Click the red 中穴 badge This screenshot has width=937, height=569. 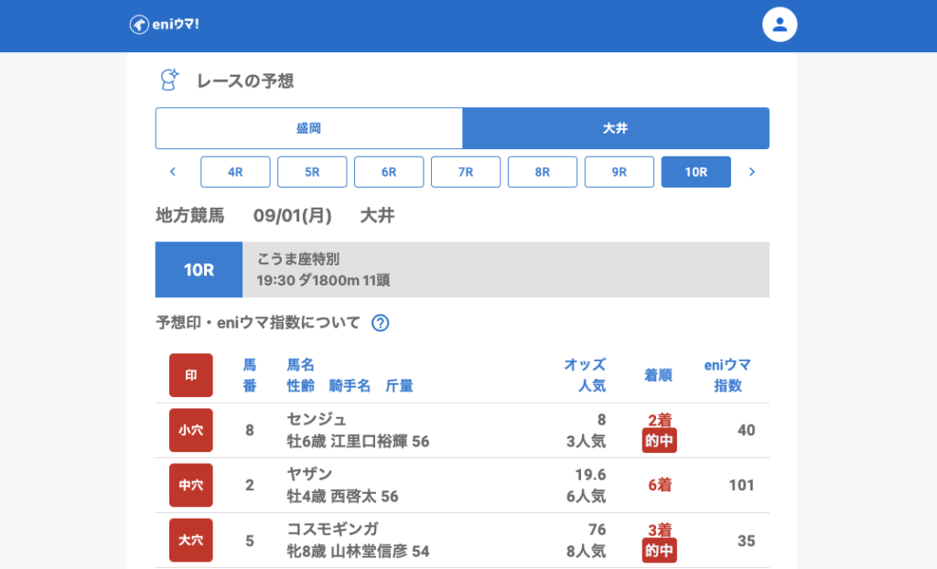pos(190,485)
